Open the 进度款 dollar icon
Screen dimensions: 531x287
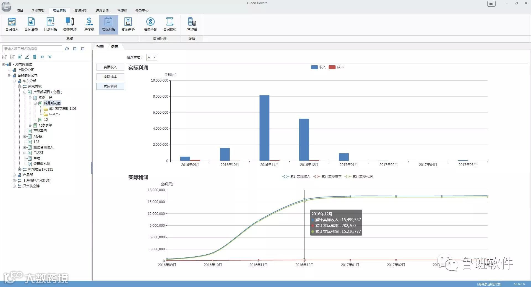pyautogui.click(x=89, y=24)
